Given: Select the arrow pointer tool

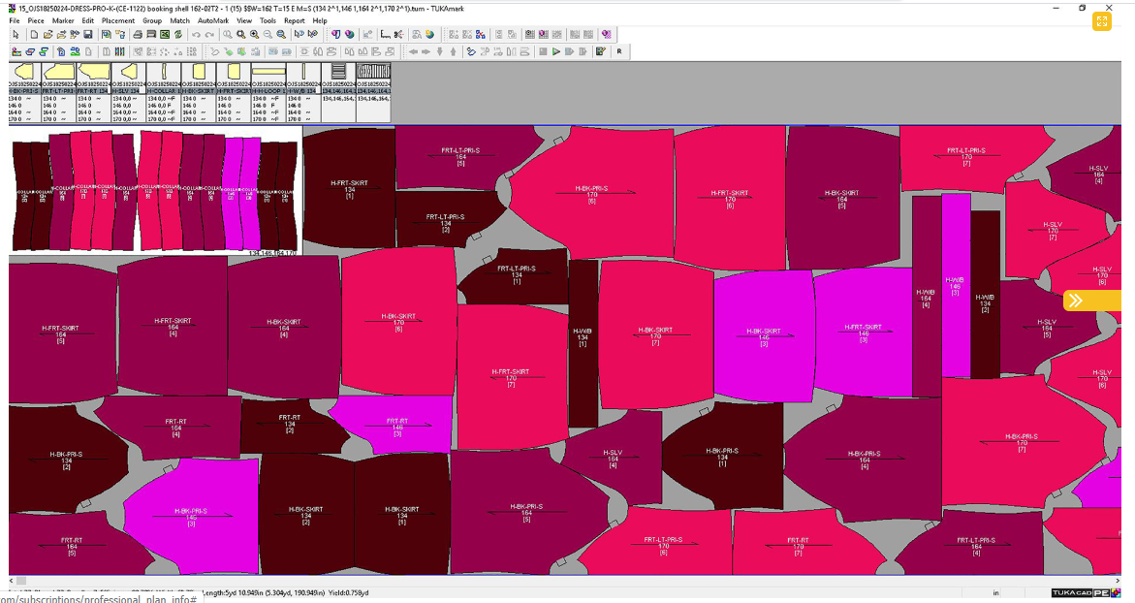Looking at the screenshot, I should pyautogui.click(x=16, y=34).
